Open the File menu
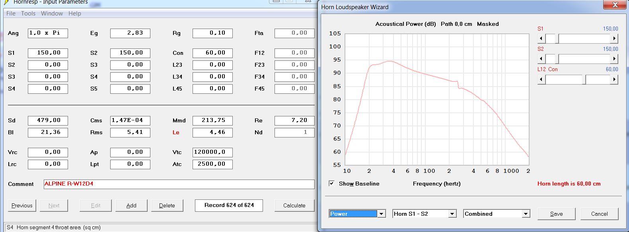Image resolution: width=629 pixels, height=232 pixels. coord(11,14)
